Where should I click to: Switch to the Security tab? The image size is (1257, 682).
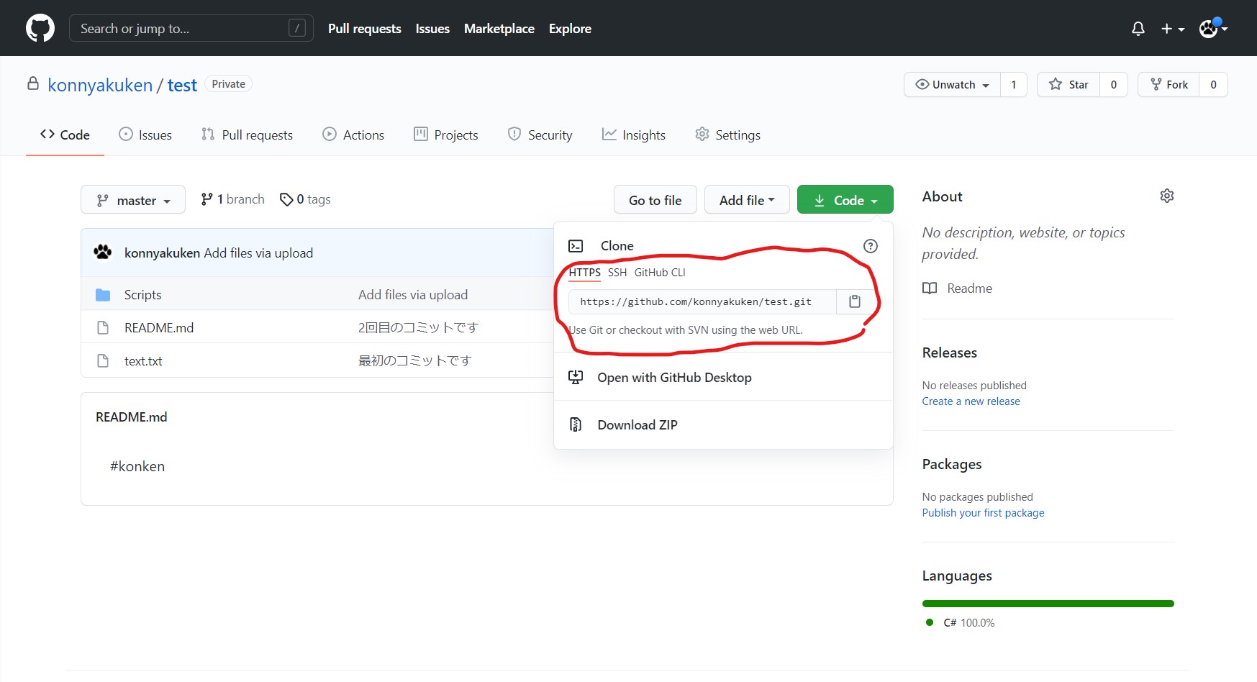pyautogui.click(x=540, y=135)
